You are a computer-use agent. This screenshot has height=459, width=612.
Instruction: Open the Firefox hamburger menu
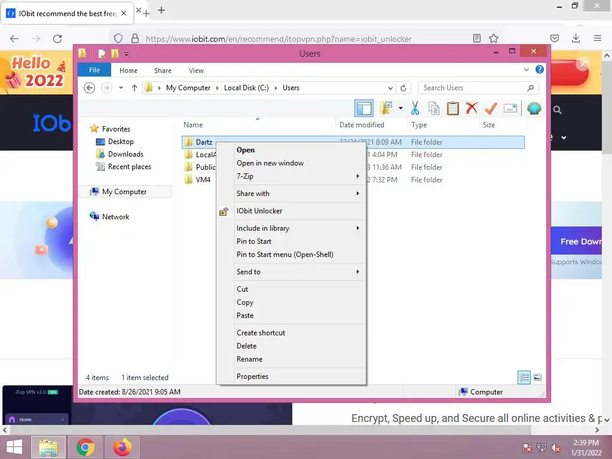(598, 38)
